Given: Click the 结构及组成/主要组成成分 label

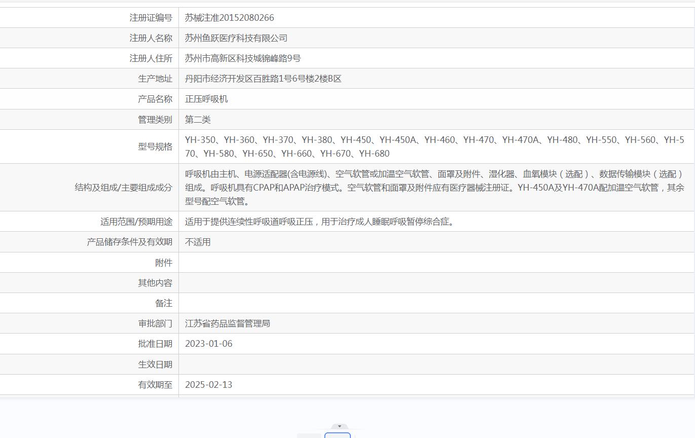Looking at the screenshot, I should coord(124,188).
